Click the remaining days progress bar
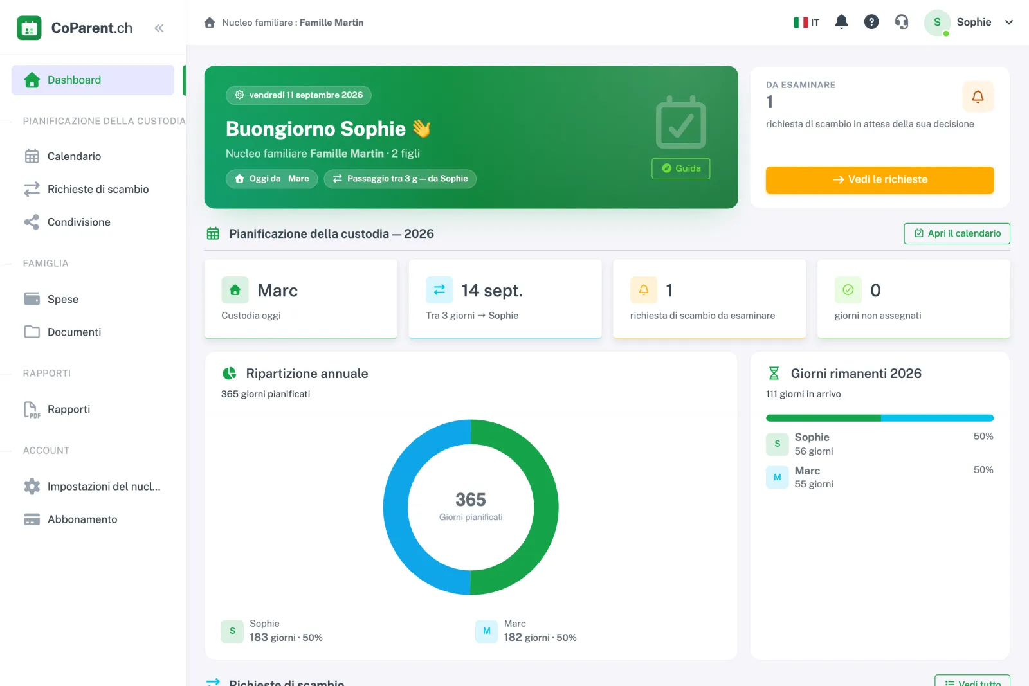The height and width of the screenshot is (686, 1029). coord(880,418)
